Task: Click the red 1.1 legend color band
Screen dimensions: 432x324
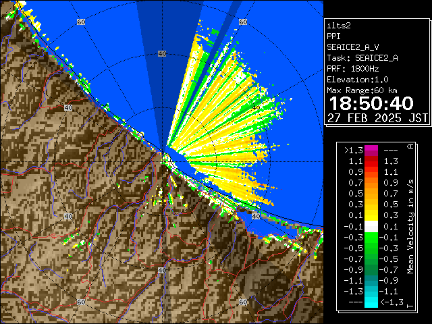Action: (x=371, y=161)
